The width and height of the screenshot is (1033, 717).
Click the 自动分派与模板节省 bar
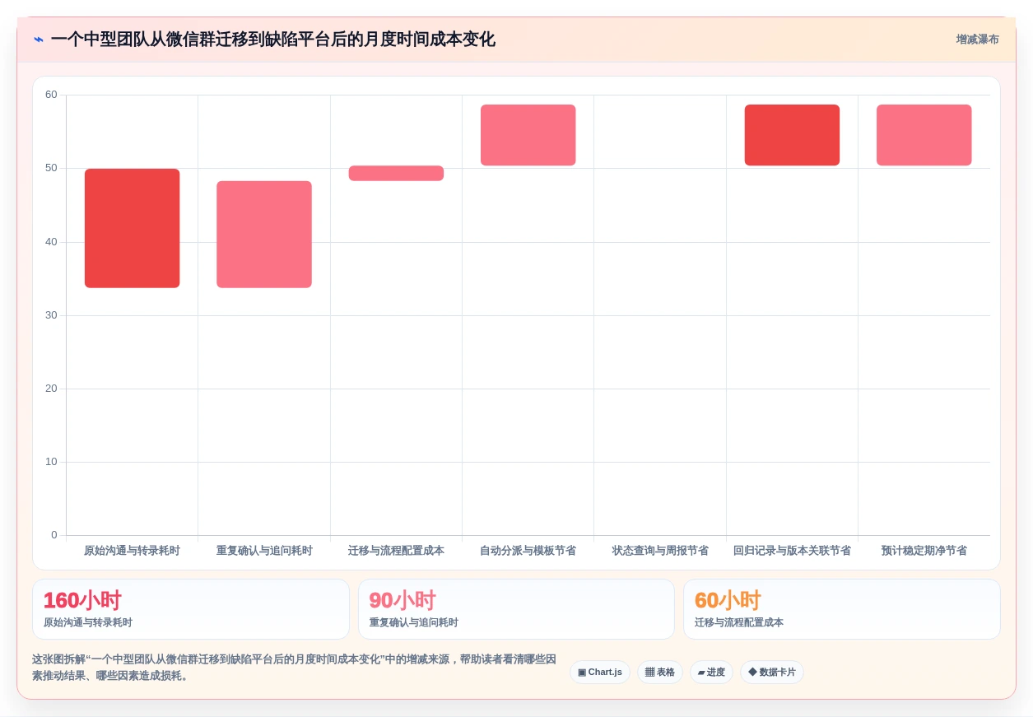528,135
